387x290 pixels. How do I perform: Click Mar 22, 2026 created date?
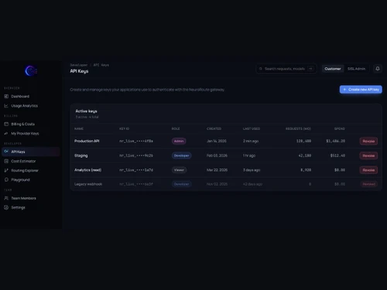217,170
